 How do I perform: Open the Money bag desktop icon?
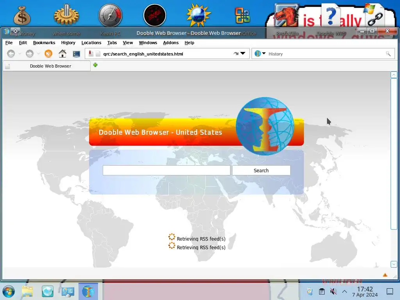tap(22, 16)
